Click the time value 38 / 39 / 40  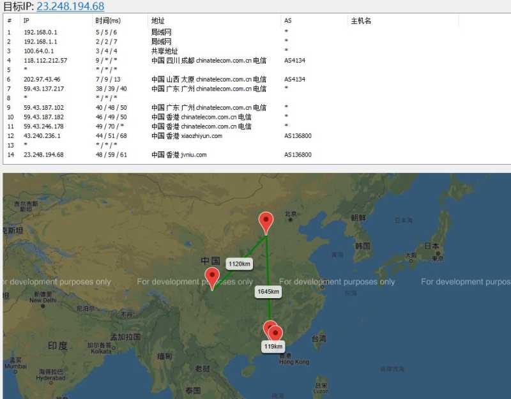click(x=111, y=89)
